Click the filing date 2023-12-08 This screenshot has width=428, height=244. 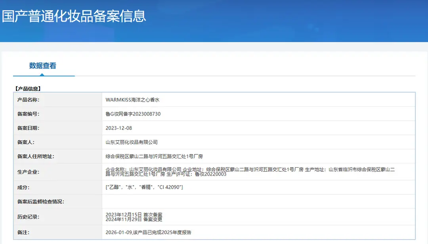click(x=119, y=128)
